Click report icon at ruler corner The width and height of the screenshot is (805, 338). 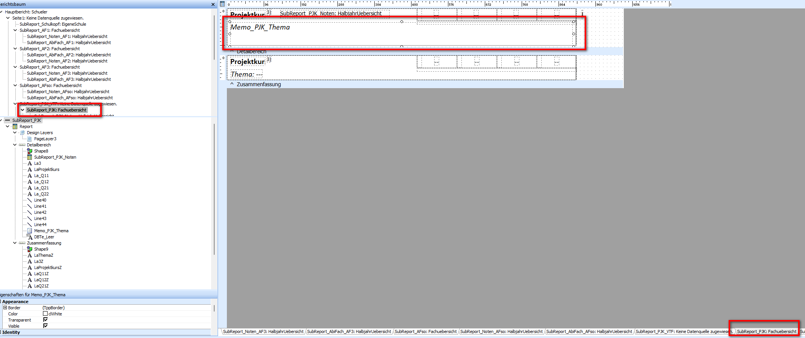click(x=222, y=4)
